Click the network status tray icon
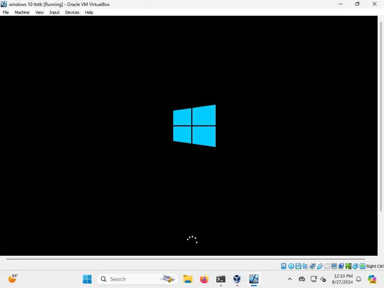The height and width of the screenshot is (288, 384). coord(313,279)
